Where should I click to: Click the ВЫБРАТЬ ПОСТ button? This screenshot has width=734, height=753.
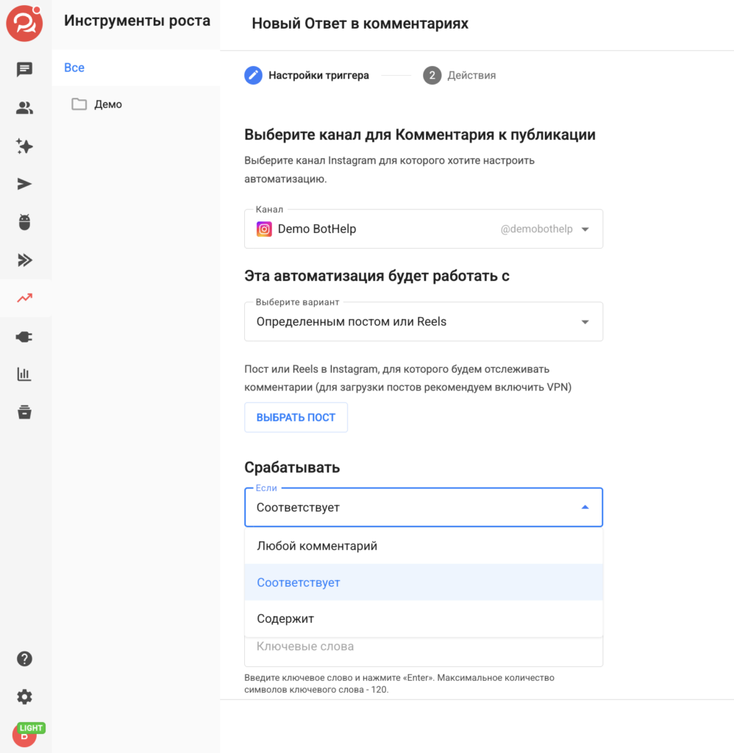click(x=296, y=418)
